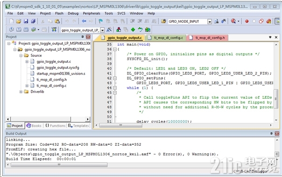Switch to ti_msp_dl_config.c tab

(x=166, y=38)
